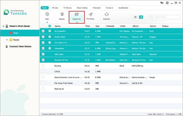183x116 pixels.
Task: Click the yellow Playlist icon in sidebar
Action: coord(11,40)
